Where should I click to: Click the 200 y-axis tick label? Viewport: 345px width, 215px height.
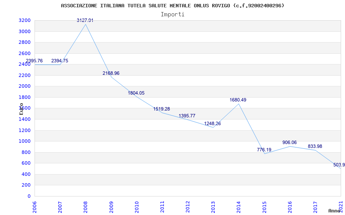pyautogui.click(x=26, y=185)
